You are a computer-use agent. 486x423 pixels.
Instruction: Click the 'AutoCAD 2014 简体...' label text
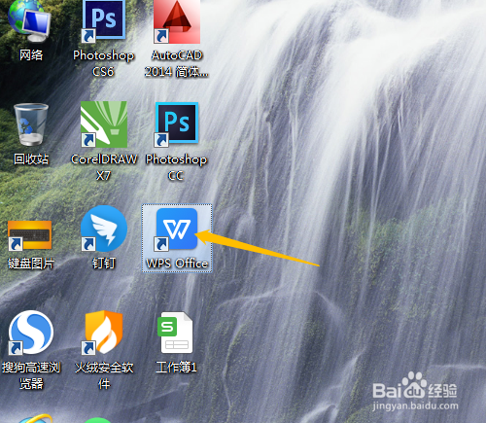tap(177, 63)
